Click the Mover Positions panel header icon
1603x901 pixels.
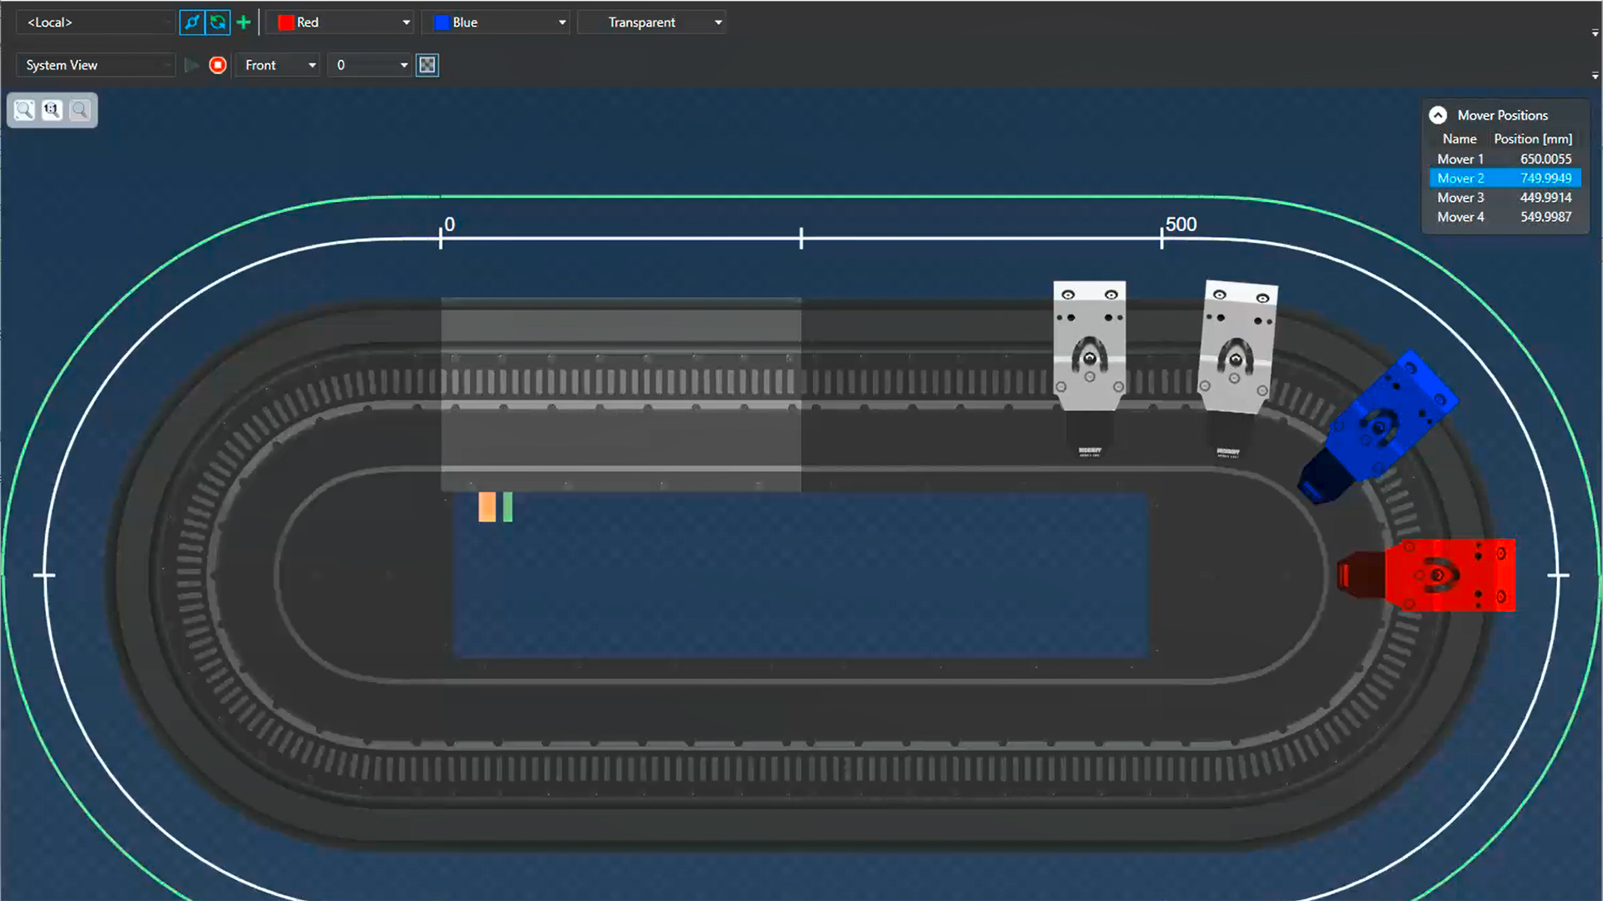tap(1439, 114)
